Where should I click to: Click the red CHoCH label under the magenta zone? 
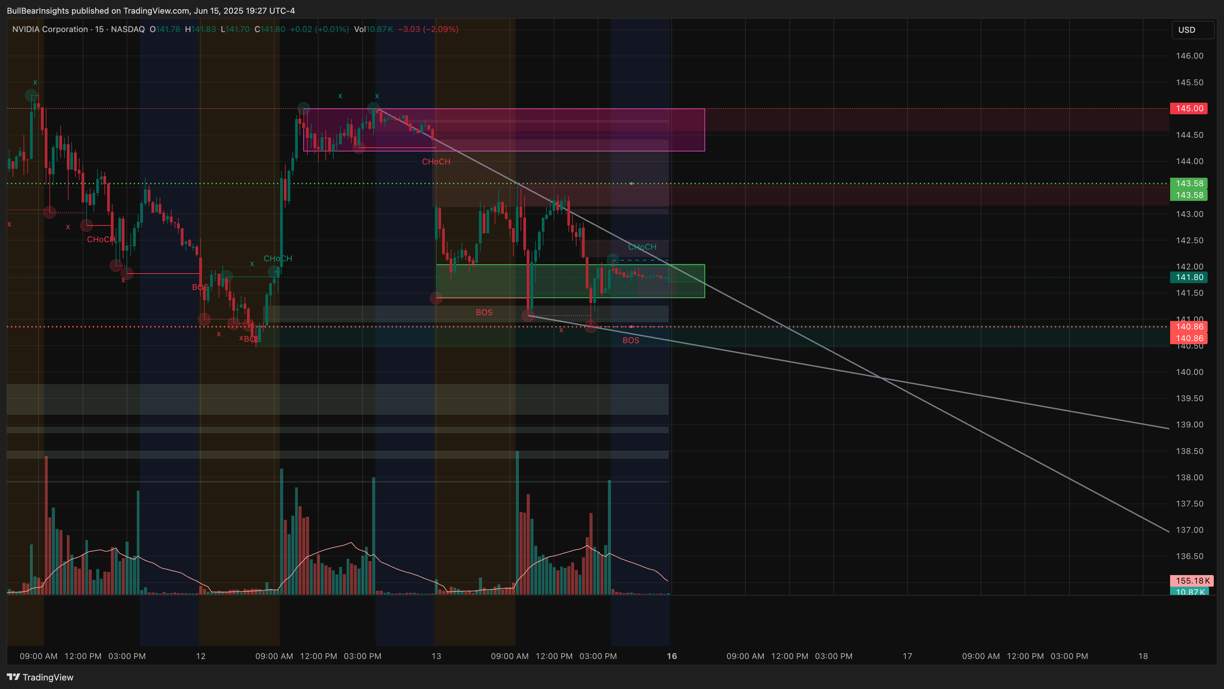coord(436,162)
